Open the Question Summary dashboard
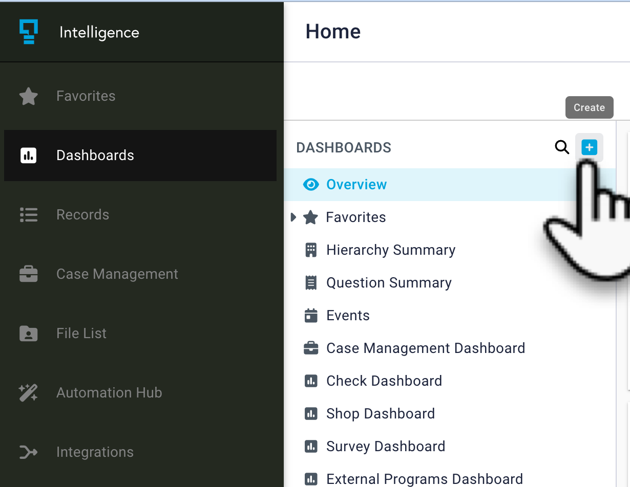Screen dimensions: 630x487 pos(389,283)
